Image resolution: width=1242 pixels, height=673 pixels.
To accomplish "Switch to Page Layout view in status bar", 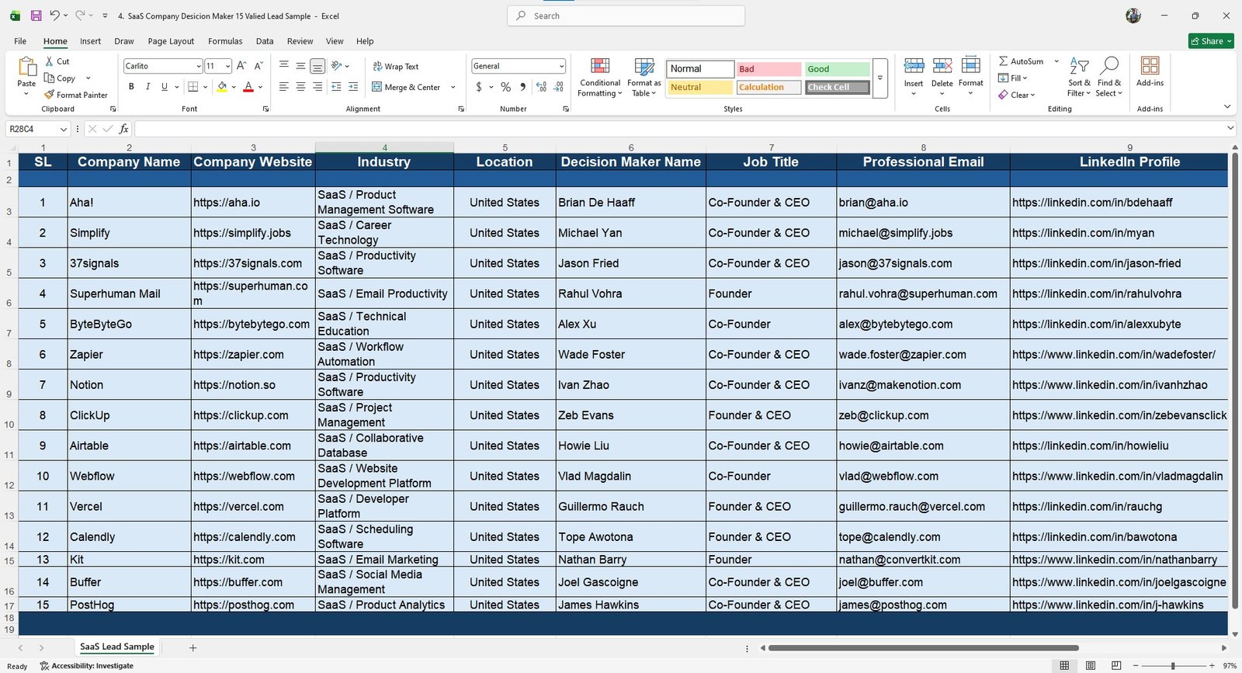I will click(1090, 666).
